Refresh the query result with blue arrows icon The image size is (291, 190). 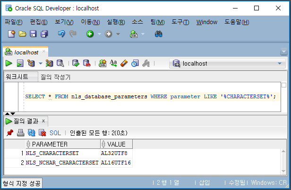click(x=31, y=133)
